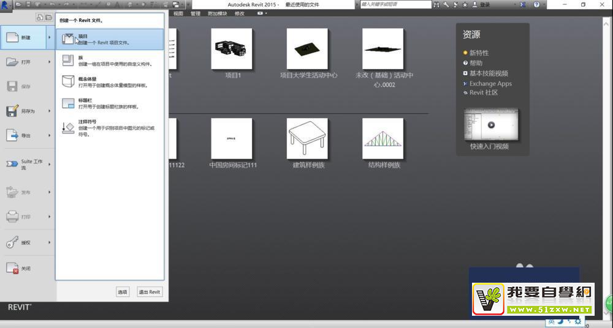This screenshot has height=328, width=613.
Task: Expand the 导出 submenu arrow
Action: [50, 135]
